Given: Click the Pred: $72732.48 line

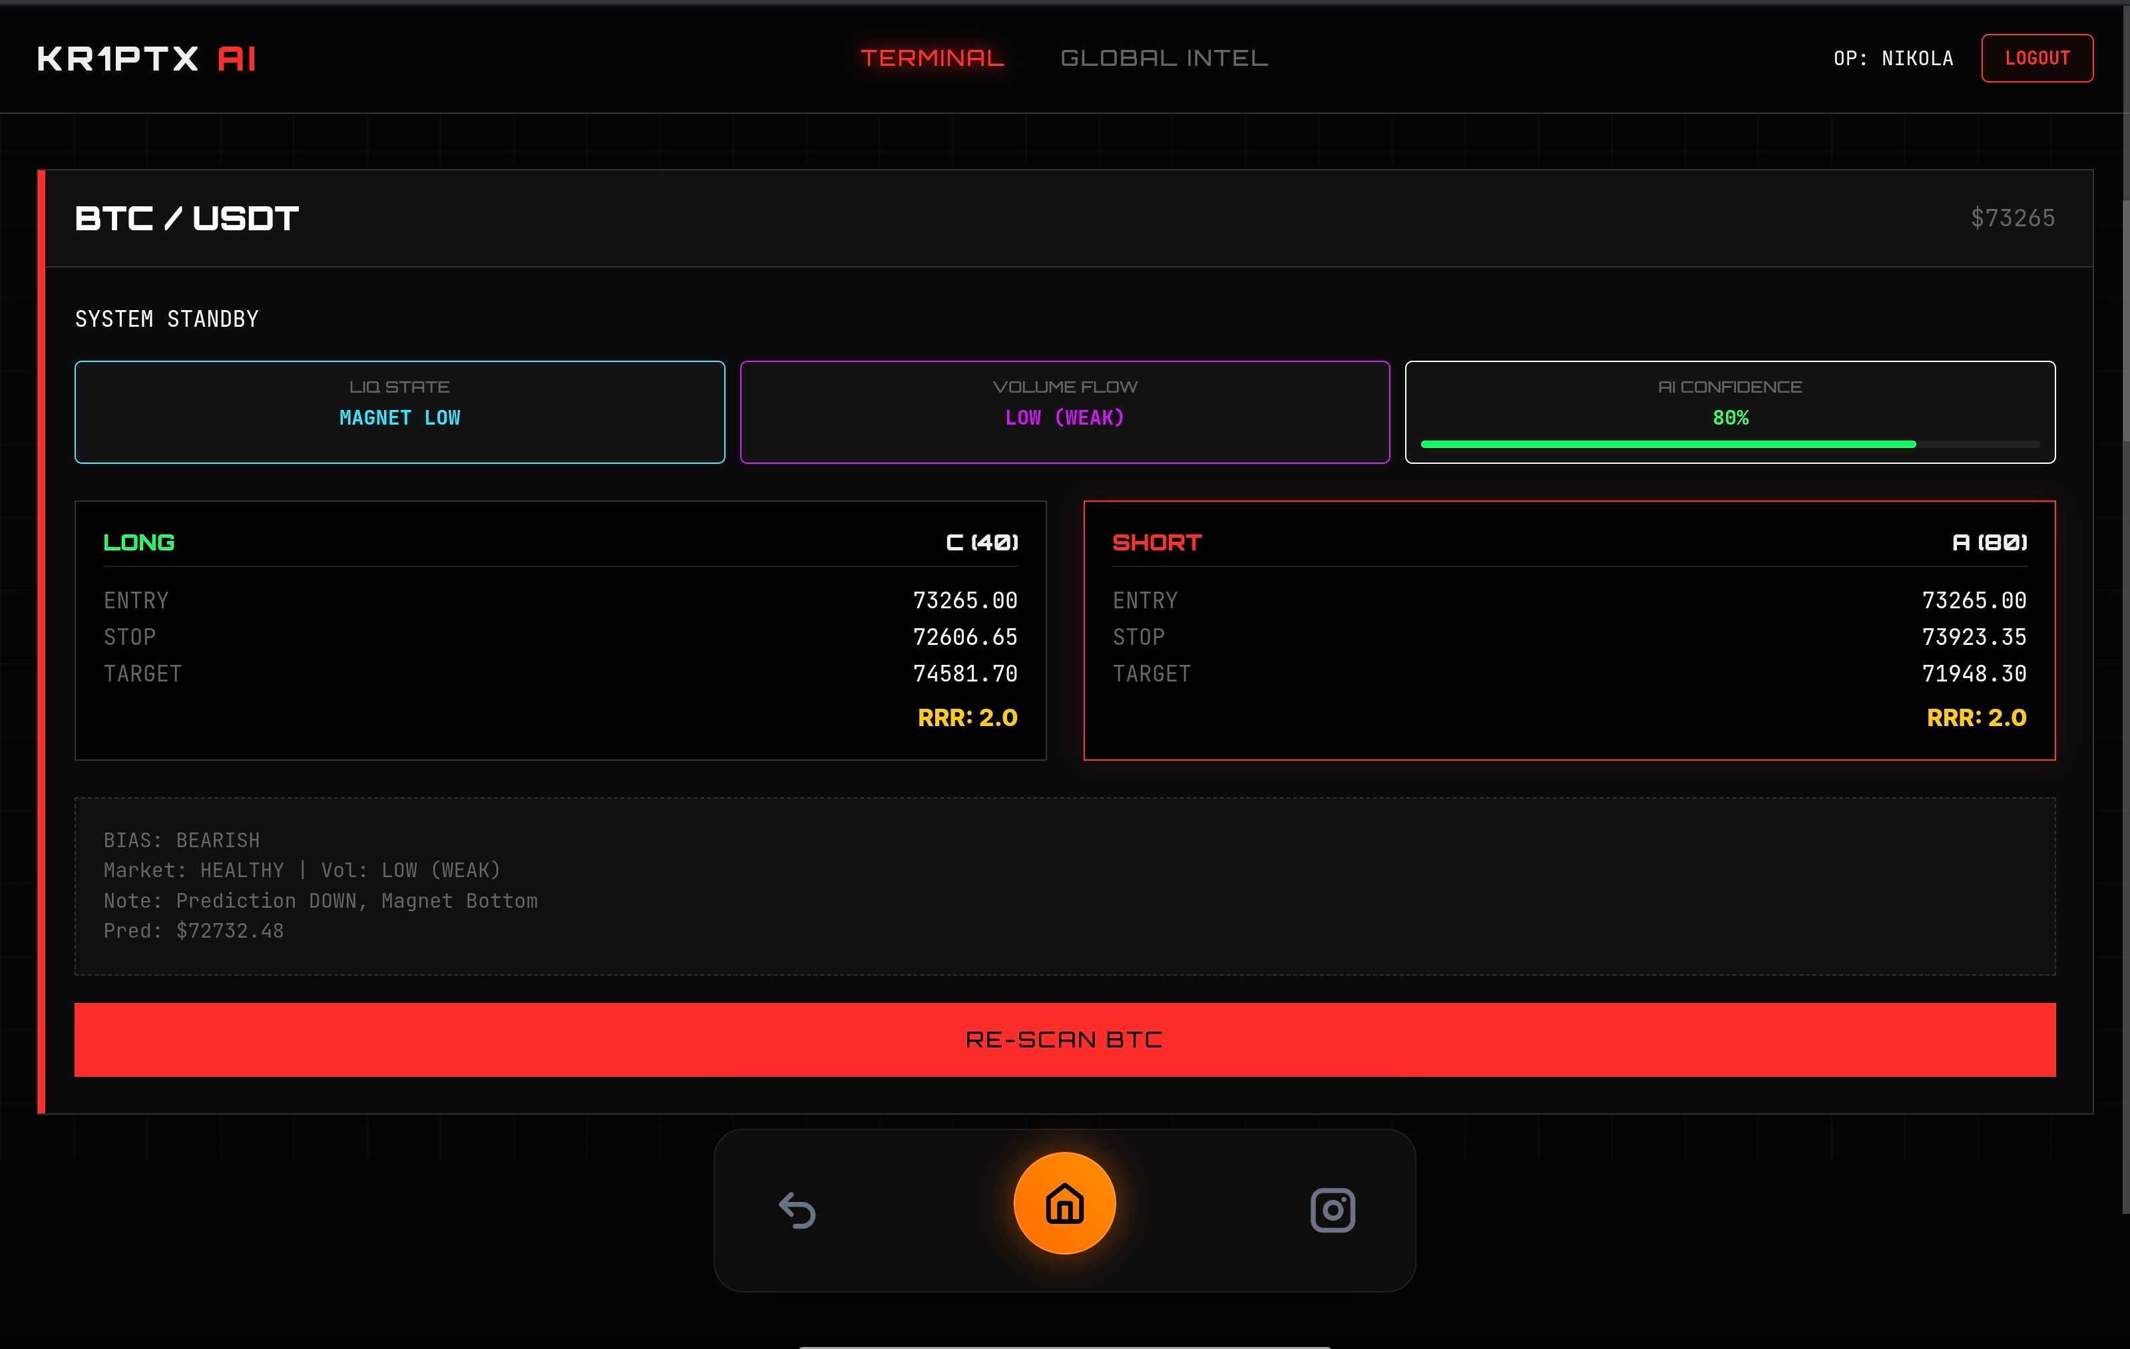Looking at the screenshot, I should [x=194, y=930].
